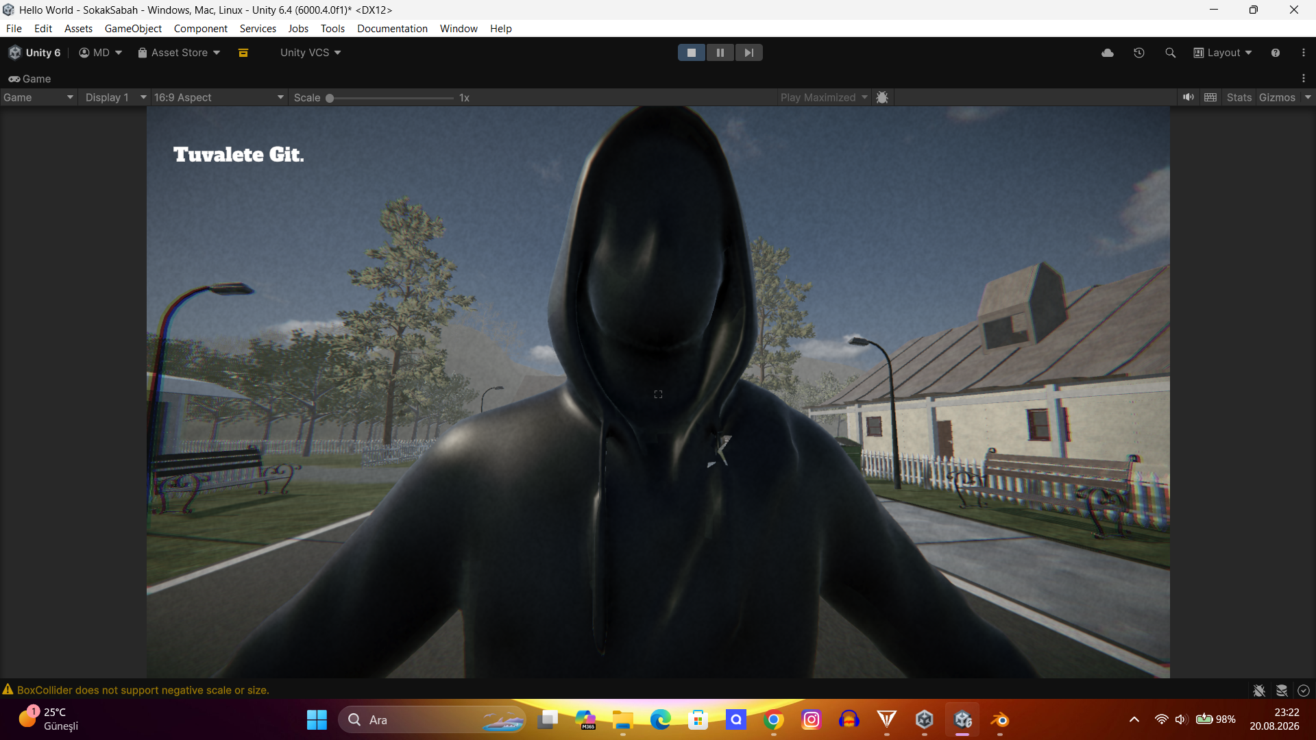1316x740 pixels.
Task: Expand the 16:9 Aspect dropdown
Action: pos(219,97)
